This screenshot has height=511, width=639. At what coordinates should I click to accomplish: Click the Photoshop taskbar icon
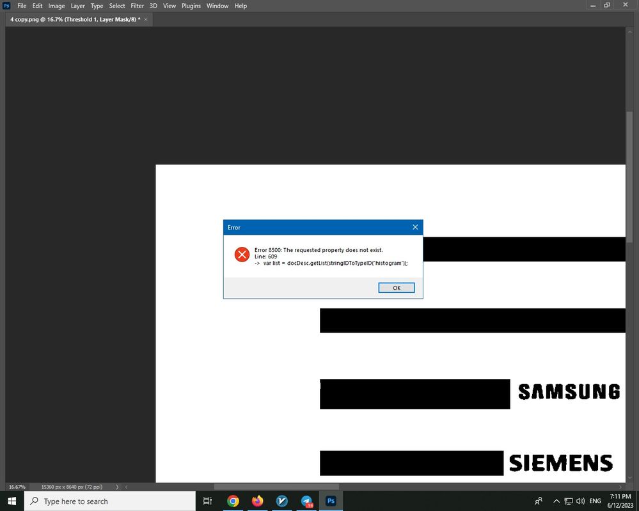coord(331,501)
